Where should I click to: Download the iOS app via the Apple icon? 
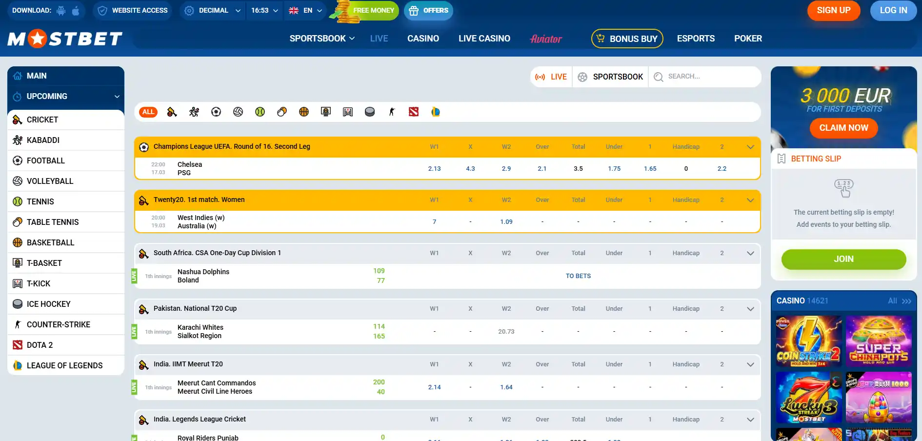pyautogui.click(x=76, y=10)
